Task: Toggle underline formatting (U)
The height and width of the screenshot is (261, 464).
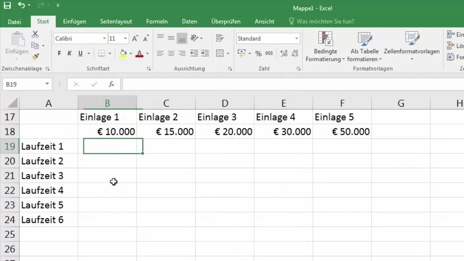Action: (80, 53)
